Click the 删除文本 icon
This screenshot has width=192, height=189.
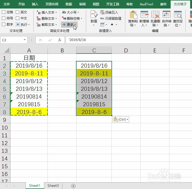[x=38, y=18]
